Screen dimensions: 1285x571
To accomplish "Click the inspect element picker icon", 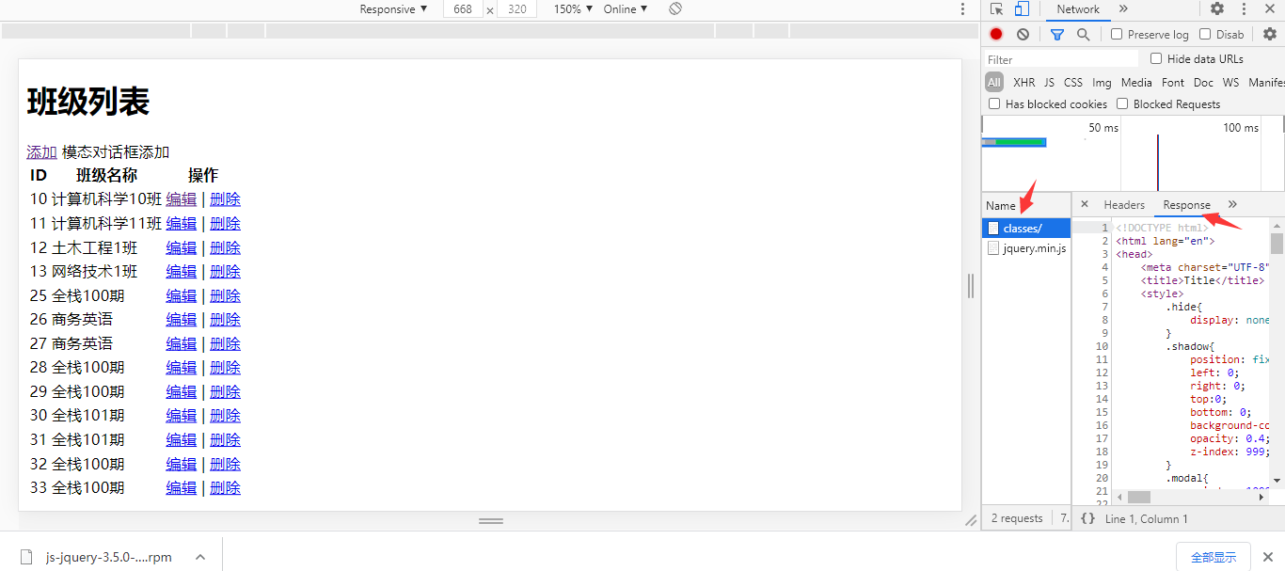I will tap(997, 9).
